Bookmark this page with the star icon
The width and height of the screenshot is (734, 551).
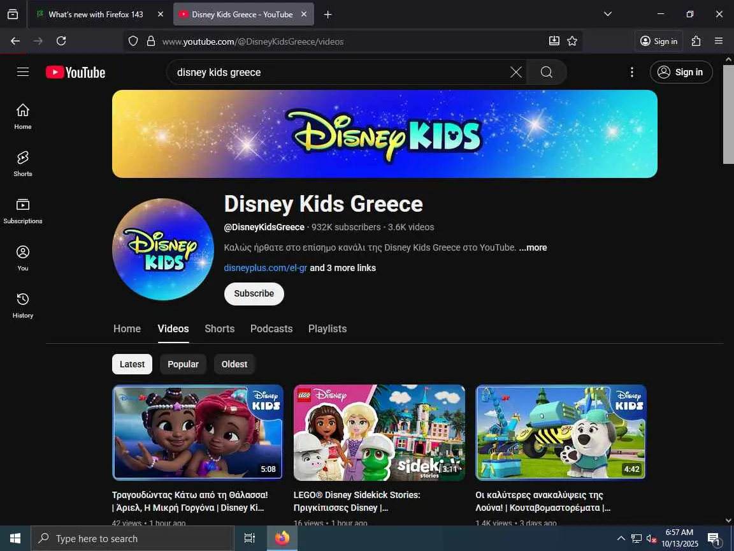point(572,41)
